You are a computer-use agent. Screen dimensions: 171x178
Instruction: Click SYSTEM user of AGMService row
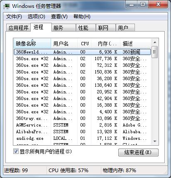click(61, 125)
